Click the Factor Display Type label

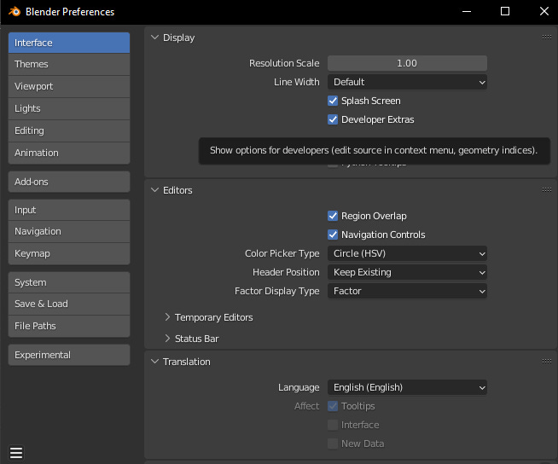point(277,292)
